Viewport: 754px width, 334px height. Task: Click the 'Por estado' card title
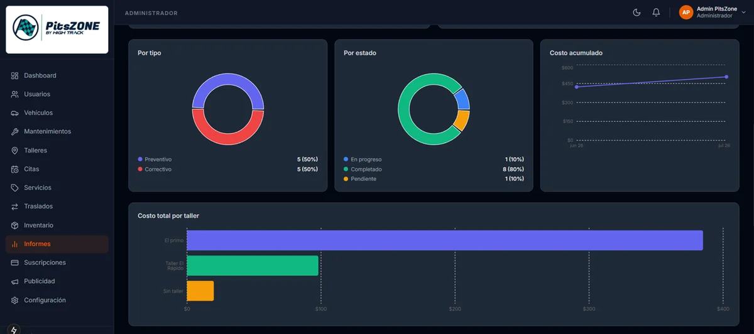pyautogui.click(x=360, y=53)
